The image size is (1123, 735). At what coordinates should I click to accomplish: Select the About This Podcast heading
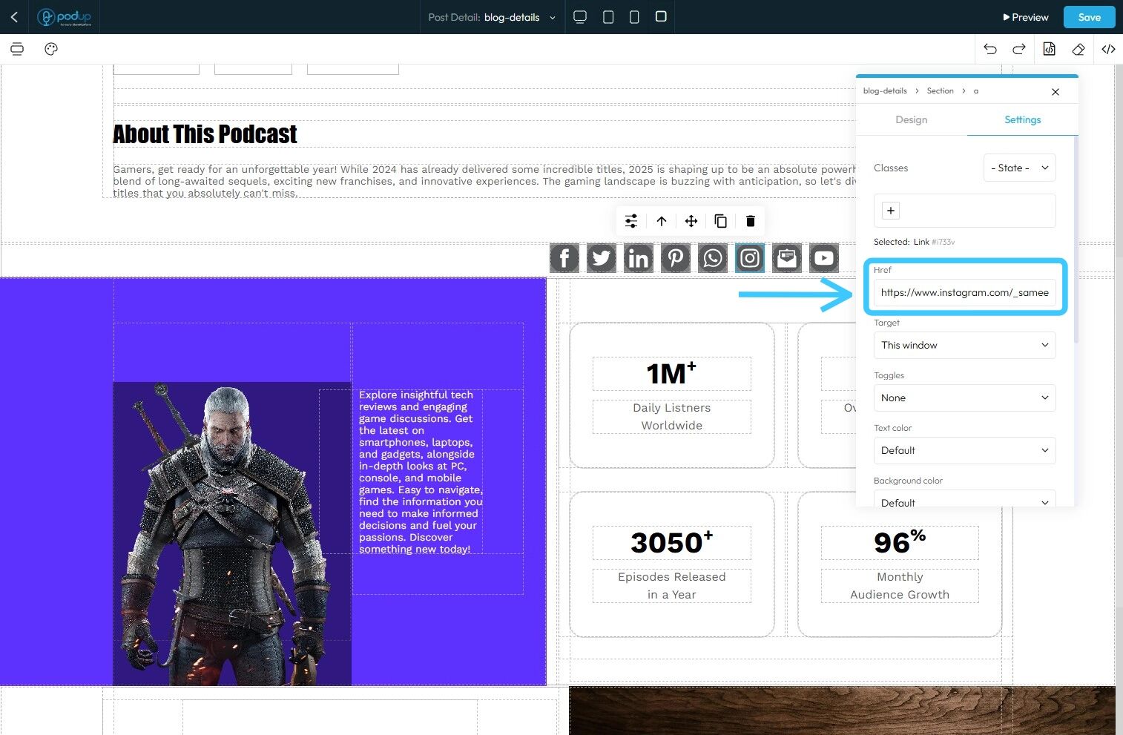(205, 134)
